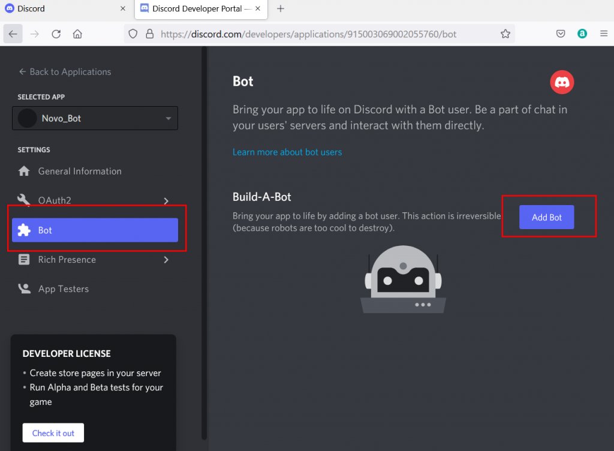Viewport: 614px width, 451px height.
Task: Click the browser Forward arrow button
Action: 34,34
